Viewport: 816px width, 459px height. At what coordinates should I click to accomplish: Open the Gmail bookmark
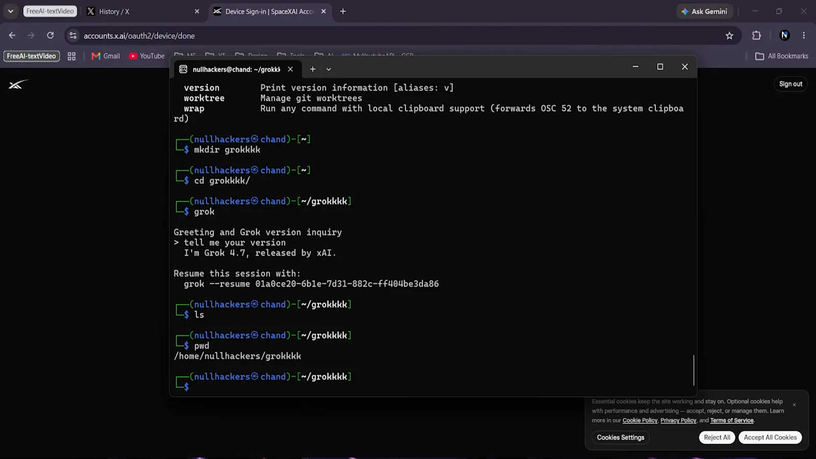(x=106, y=56)
